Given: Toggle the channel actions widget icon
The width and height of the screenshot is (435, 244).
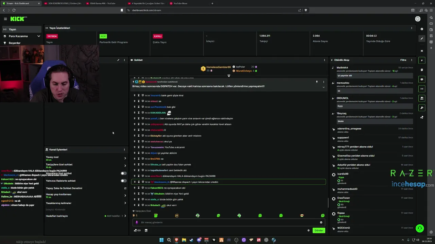Looking at the screenshot, I should (x=422, y=98).
